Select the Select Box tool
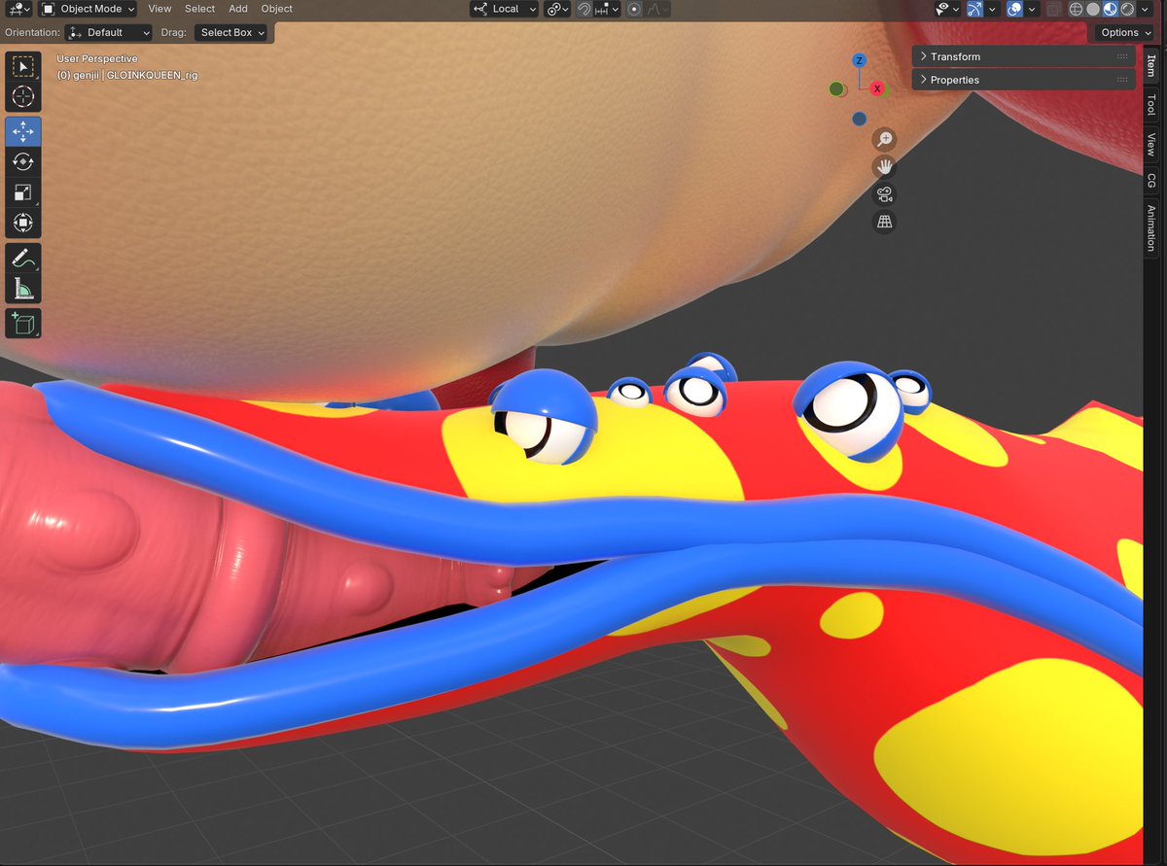 (23, 67)
